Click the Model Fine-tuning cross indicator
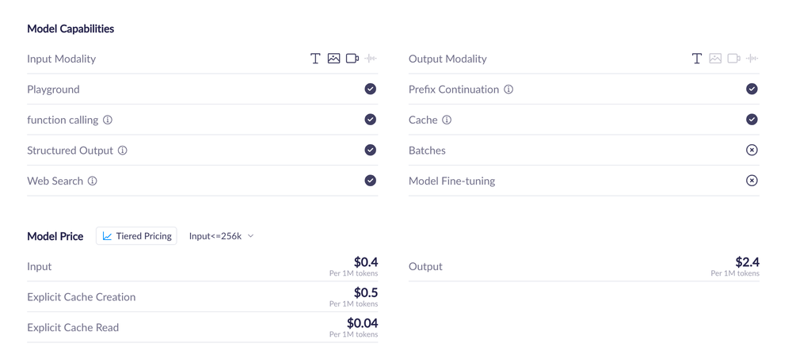The width and height of the screenshot is (792, 351). [752, 181]
